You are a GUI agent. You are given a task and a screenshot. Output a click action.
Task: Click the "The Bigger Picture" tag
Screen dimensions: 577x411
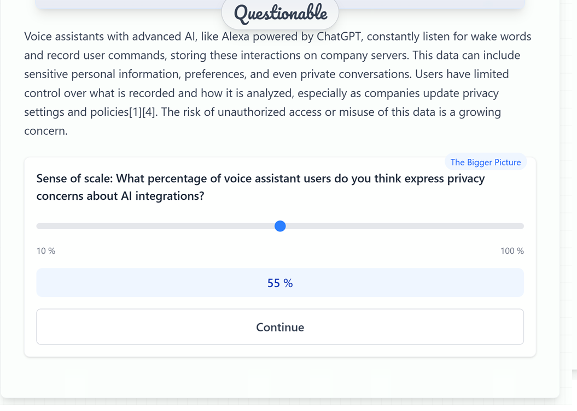(485, 162)
